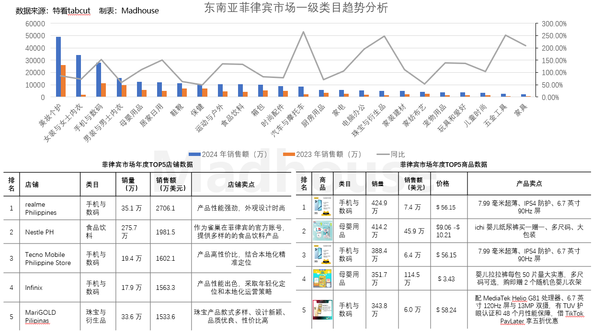592x332 pixels.
Task: Click the 制表：Madhouse credit text
Action: coord(129,11)
